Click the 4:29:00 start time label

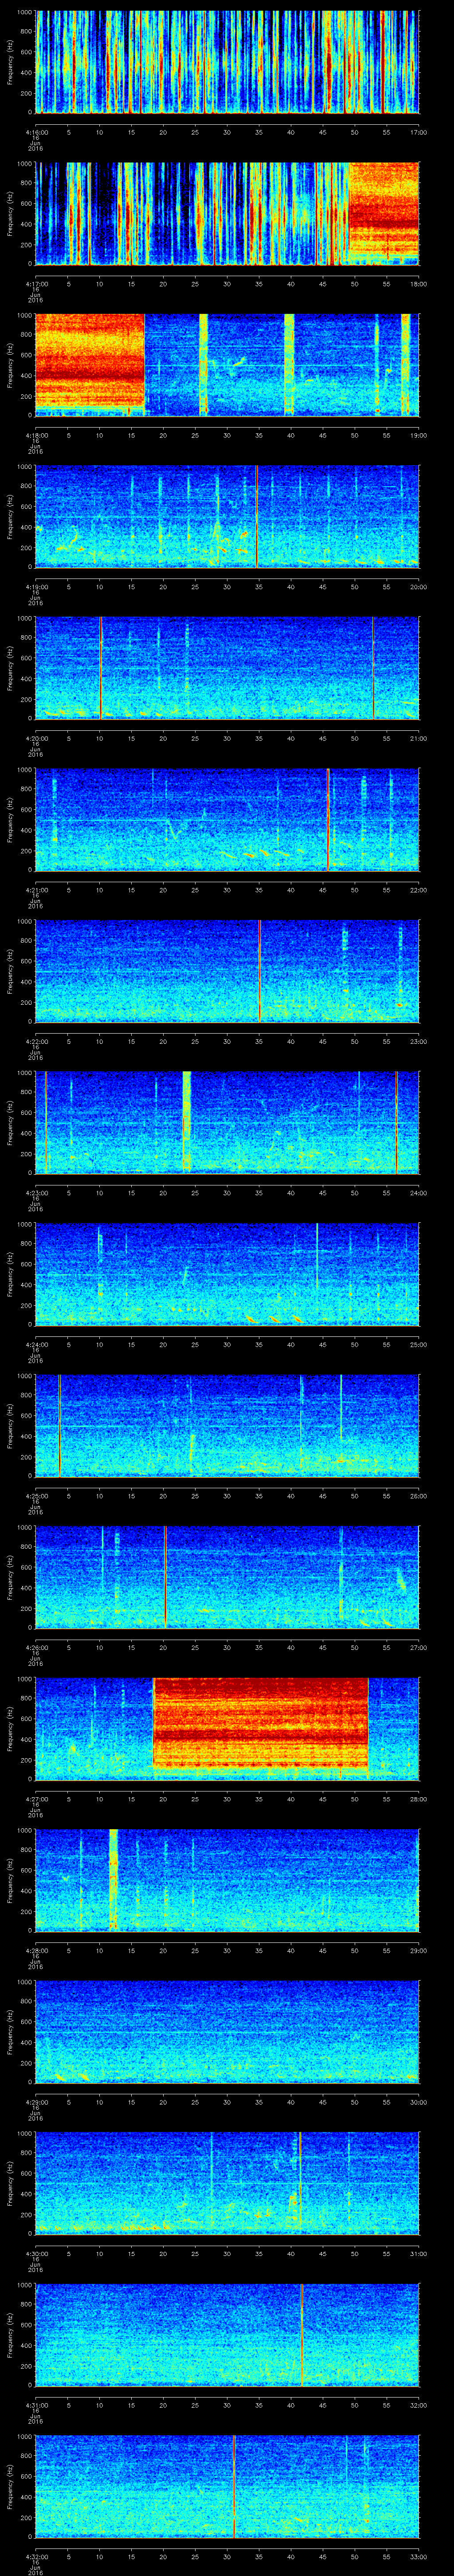coord(36,2102)
